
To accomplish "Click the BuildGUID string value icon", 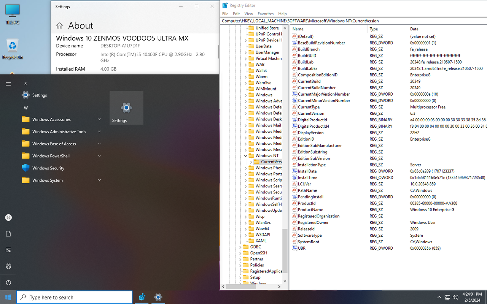I will tap(294, 55).
